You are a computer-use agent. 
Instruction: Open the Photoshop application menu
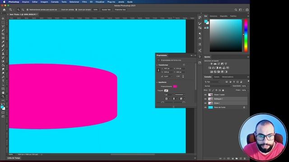pos(14,2)
